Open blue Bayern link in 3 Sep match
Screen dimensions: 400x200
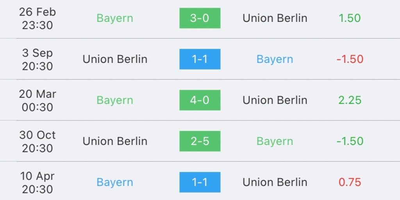coord(275,59)
